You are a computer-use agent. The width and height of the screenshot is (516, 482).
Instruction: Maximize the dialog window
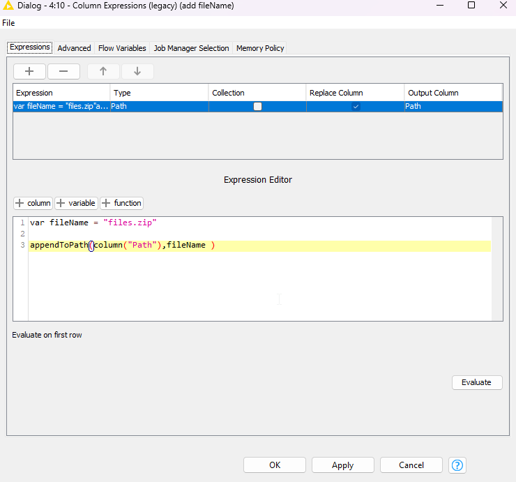tap(471, 6)
